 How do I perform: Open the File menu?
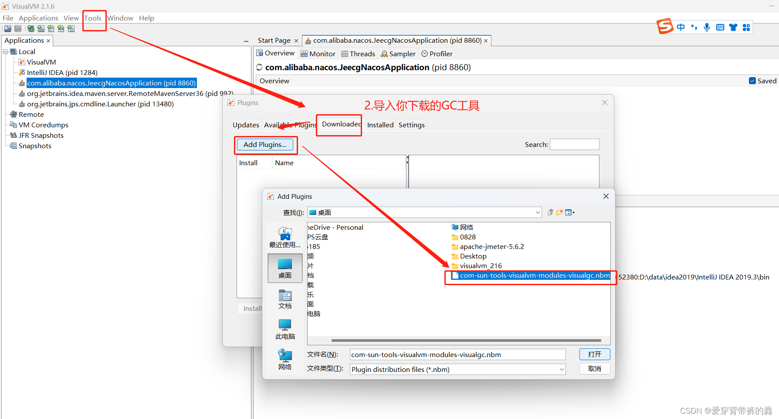point(8,18)
